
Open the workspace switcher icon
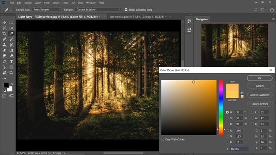(263, 9)
